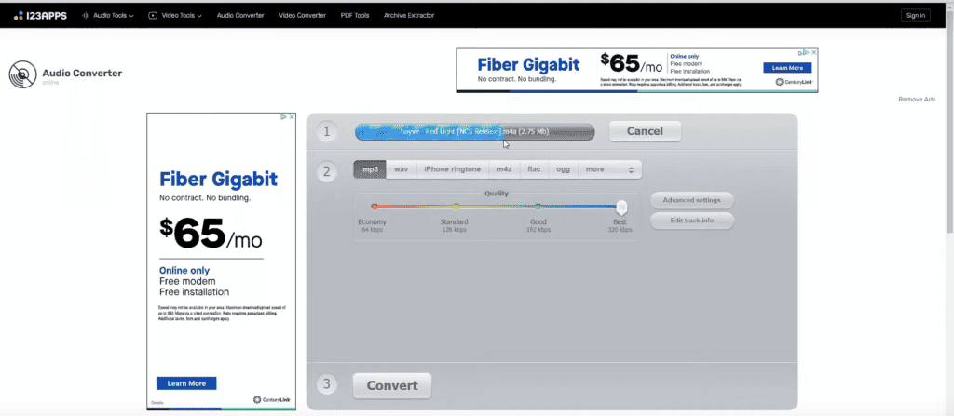Select the ogg format tab
The width and height of the screenshot is (954, 416).
click(564, 169)
